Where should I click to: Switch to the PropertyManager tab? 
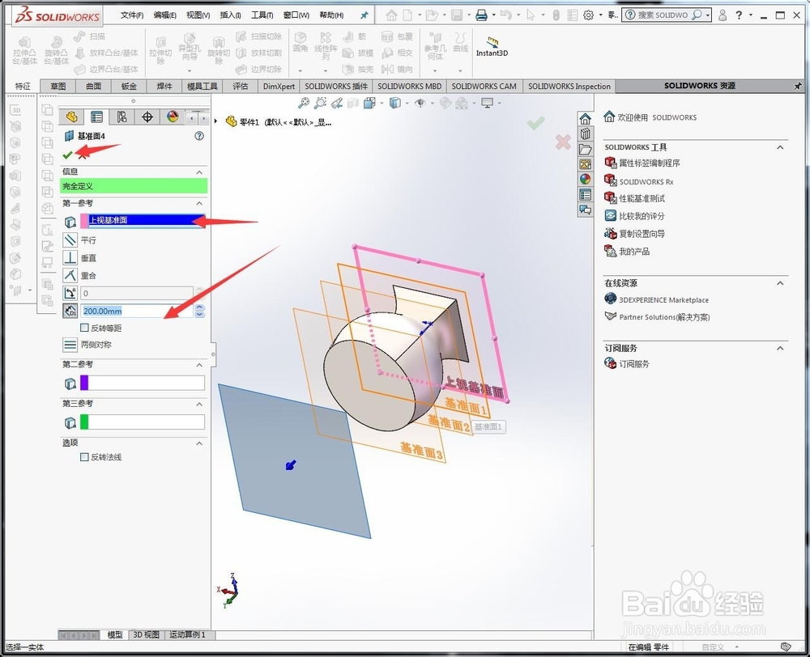[96, 117]
